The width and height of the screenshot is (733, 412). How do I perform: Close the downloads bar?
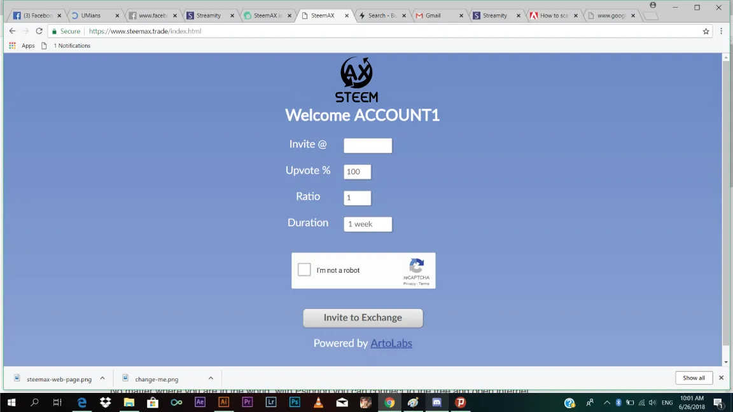722,378
